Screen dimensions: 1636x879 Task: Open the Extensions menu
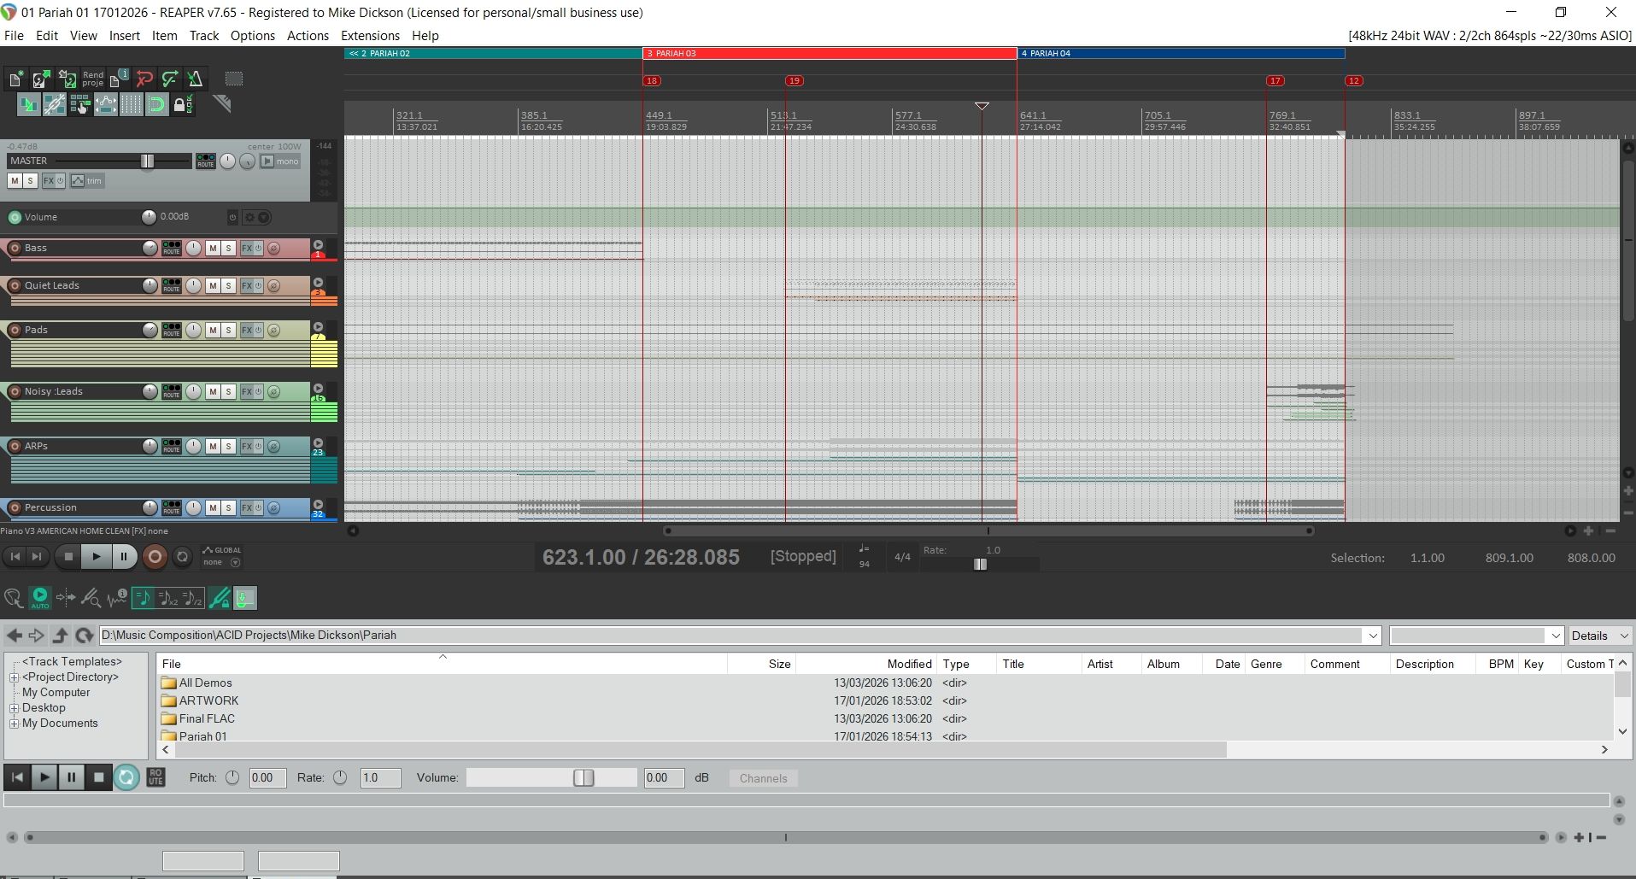[370, 36]
